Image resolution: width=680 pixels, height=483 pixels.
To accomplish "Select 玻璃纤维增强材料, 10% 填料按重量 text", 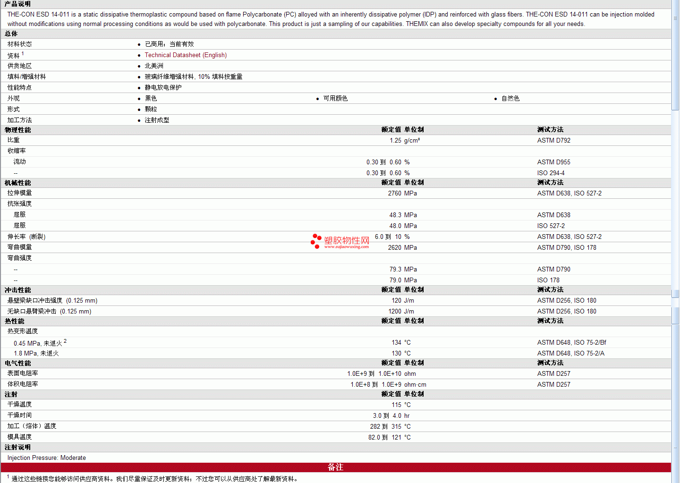I will click(193, 76).
